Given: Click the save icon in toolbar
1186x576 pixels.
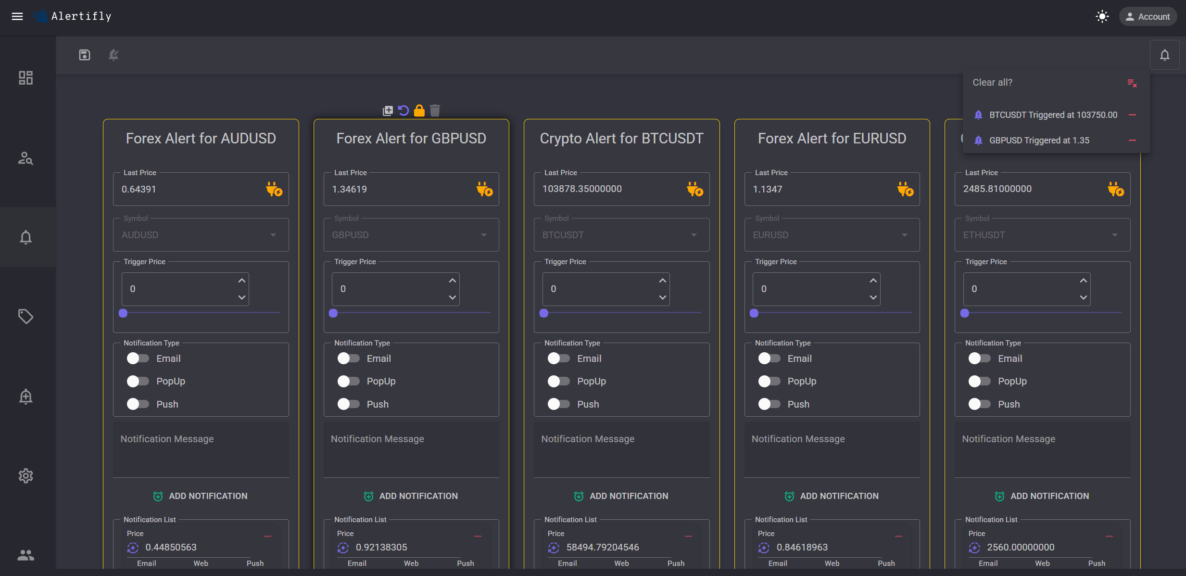Looking at the screenshot, I should (85, 55).
